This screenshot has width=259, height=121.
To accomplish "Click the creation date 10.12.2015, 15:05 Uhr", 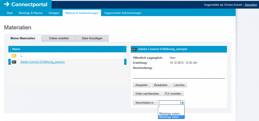I will [184, 63].
